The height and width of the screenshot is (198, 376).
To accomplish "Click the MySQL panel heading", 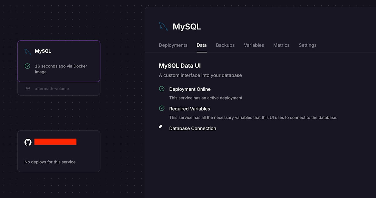I will pos(187,27).
